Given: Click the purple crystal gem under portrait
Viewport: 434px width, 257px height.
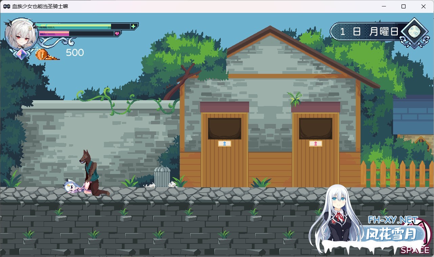Looking at the screenshot, I should 21,55.
